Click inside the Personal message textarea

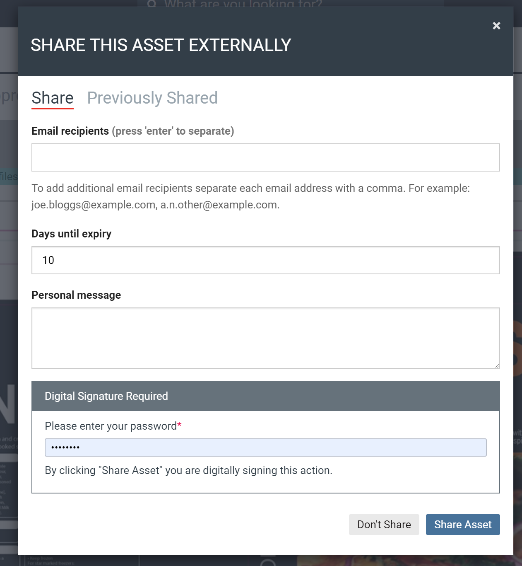click(x=265, y=338)
